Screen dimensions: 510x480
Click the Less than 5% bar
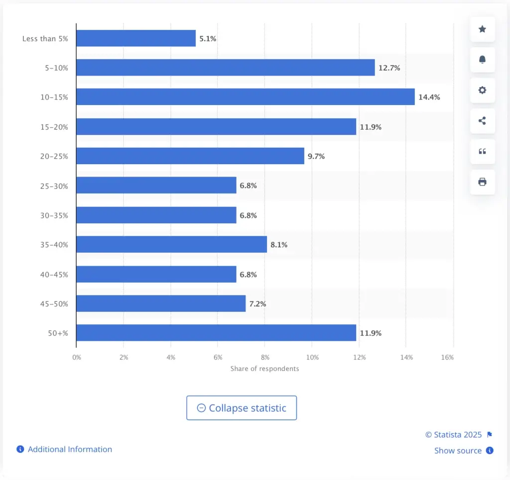pos(134,38)
